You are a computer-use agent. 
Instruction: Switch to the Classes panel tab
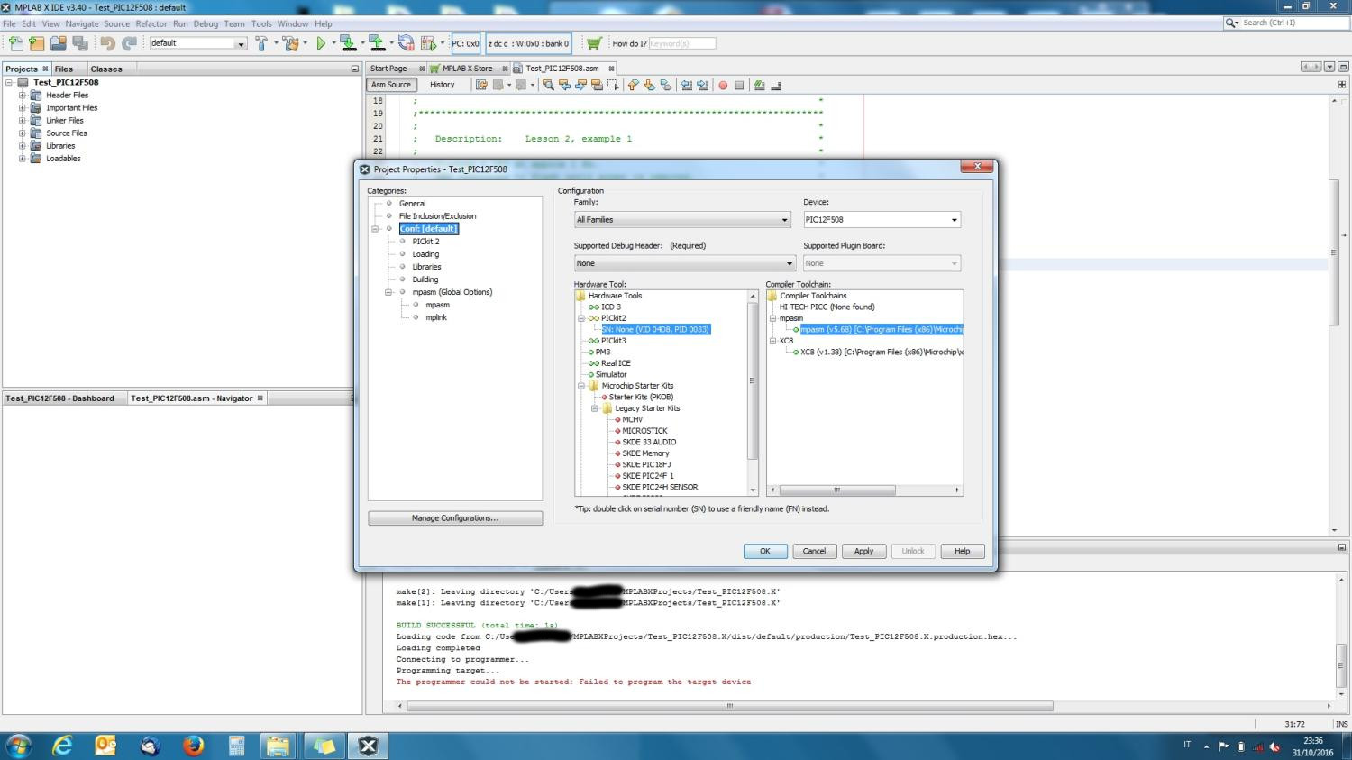click(105, 69)
